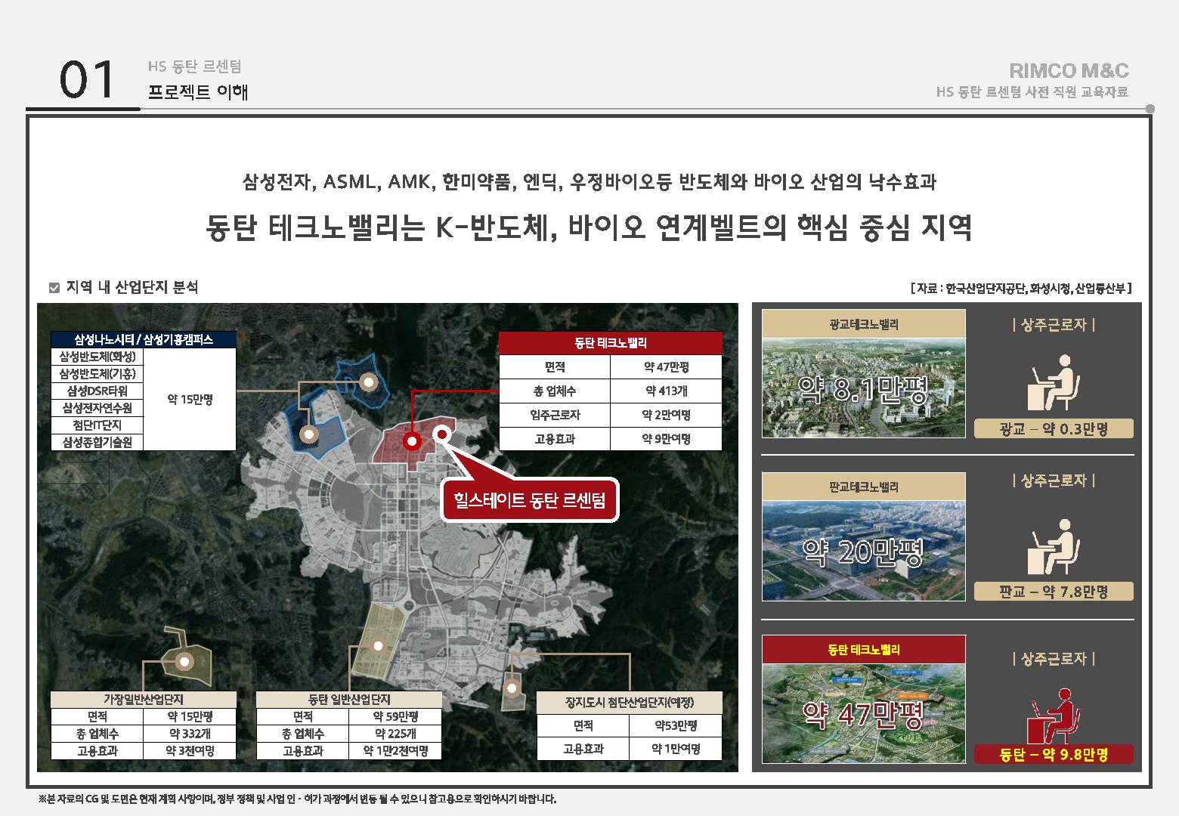Click the large 01 section number
This screenshot has height=816, width=1179.
coord(88,81)
